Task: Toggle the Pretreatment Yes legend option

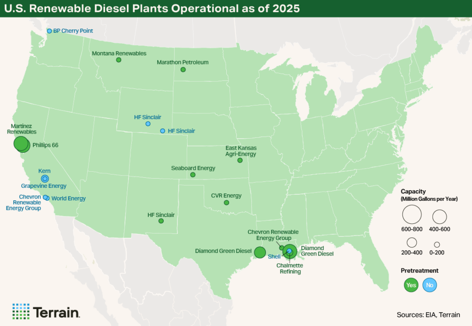Action: point(411,285)
